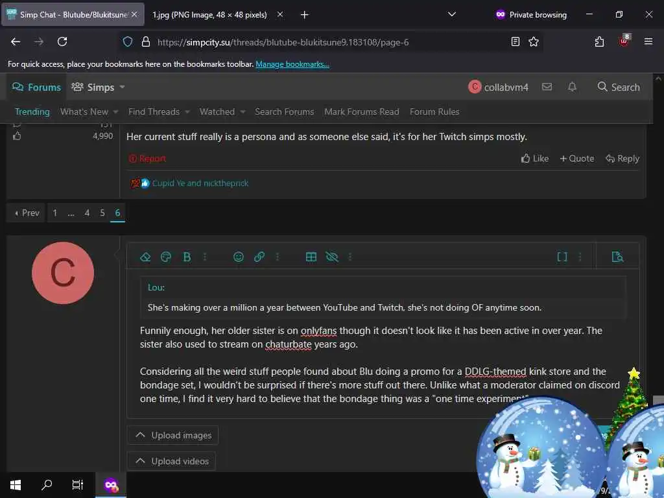Click the collabvm4 avatar next to the editor

tap(63, 273)
